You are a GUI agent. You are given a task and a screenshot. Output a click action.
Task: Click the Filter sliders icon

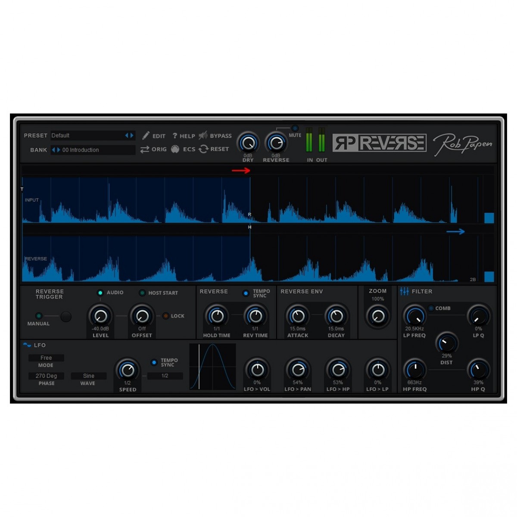coord(404,292)
